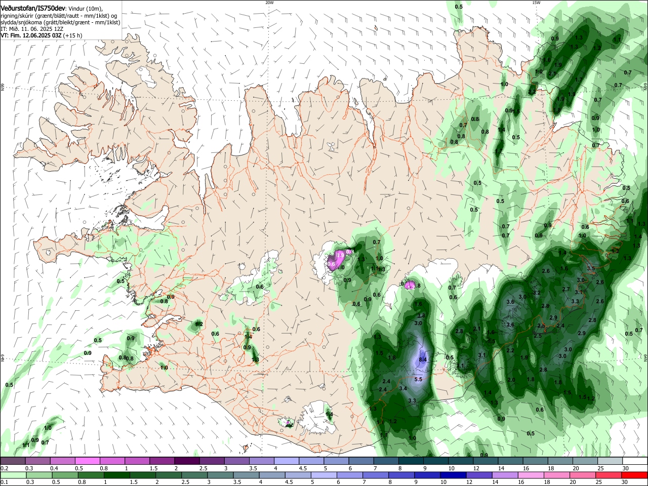Click the 8.4 peak rainfall value

click(423, 360)
